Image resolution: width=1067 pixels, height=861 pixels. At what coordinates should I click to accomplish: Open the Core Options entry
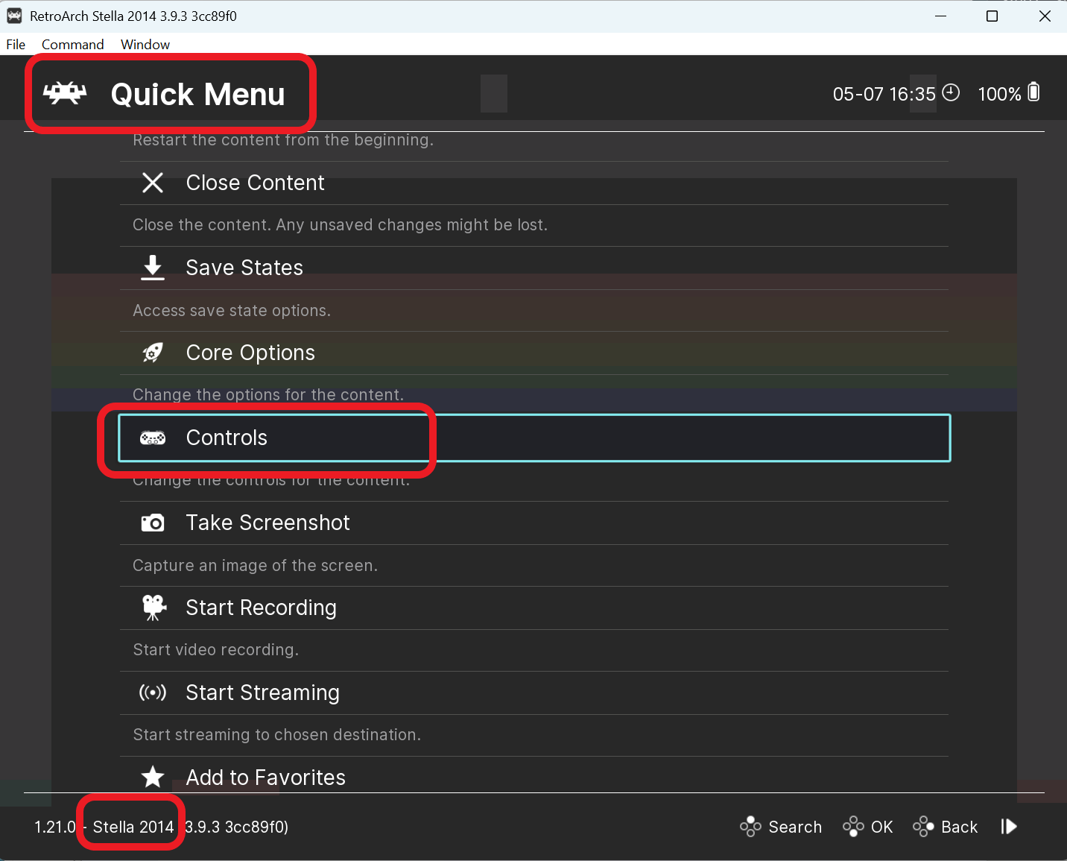(533, 353)
